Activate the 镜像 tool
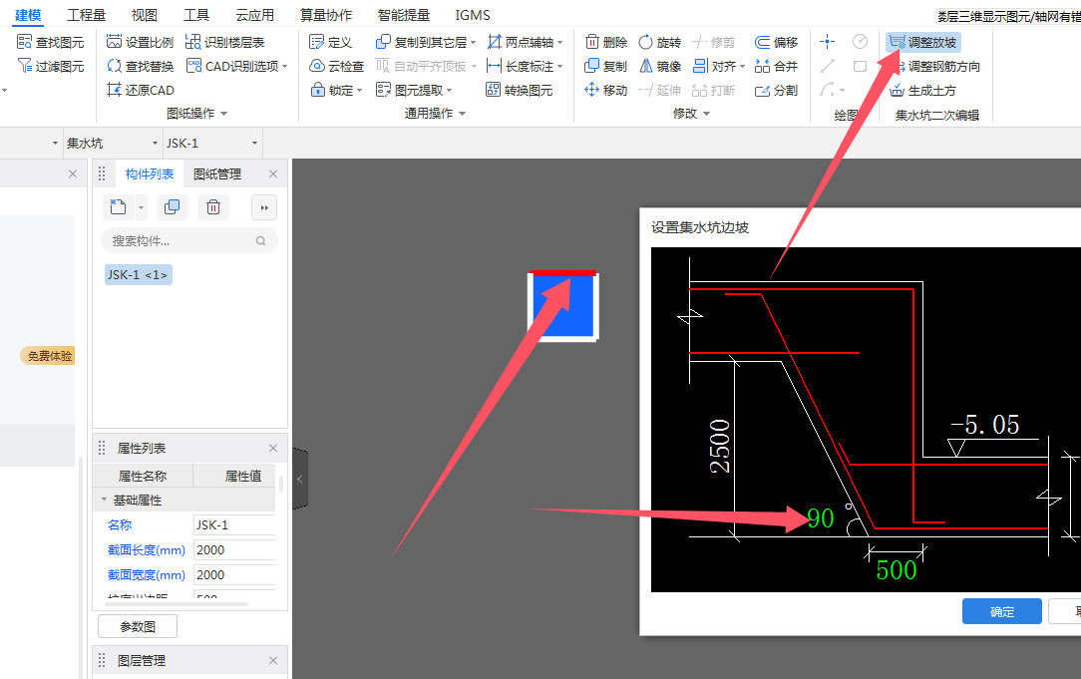Viewport: 1081px width, 679px height. coord(660,66)
